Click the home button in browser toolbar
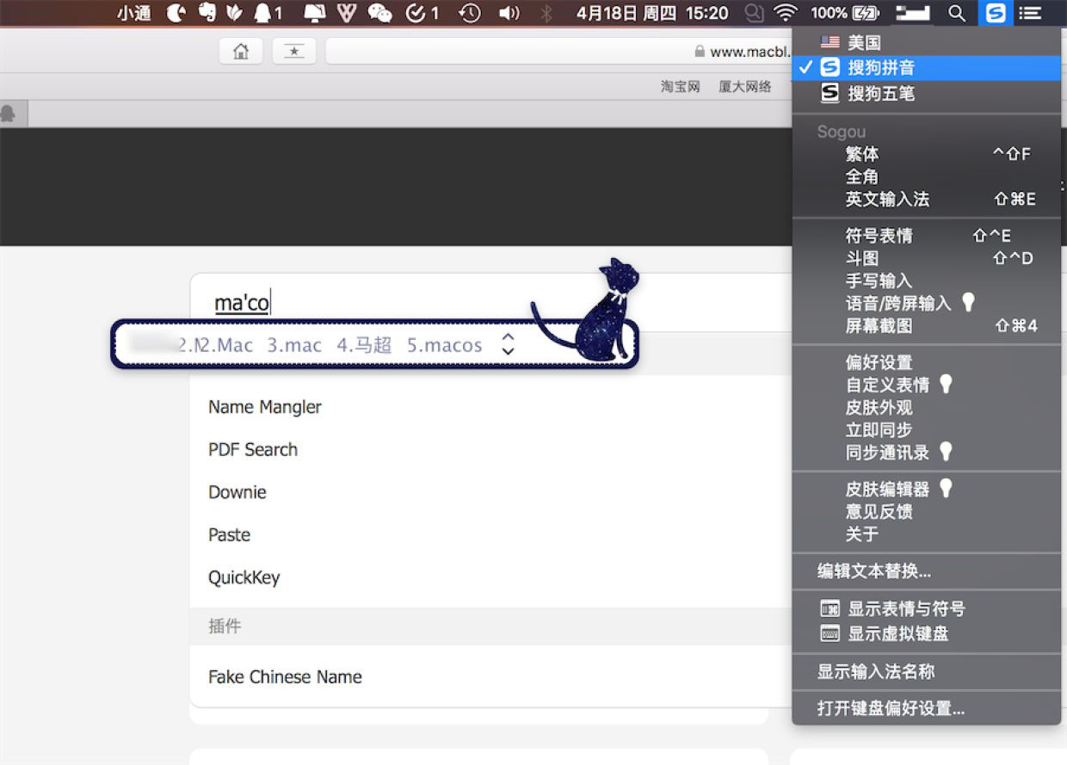 (x=241, y=52)
